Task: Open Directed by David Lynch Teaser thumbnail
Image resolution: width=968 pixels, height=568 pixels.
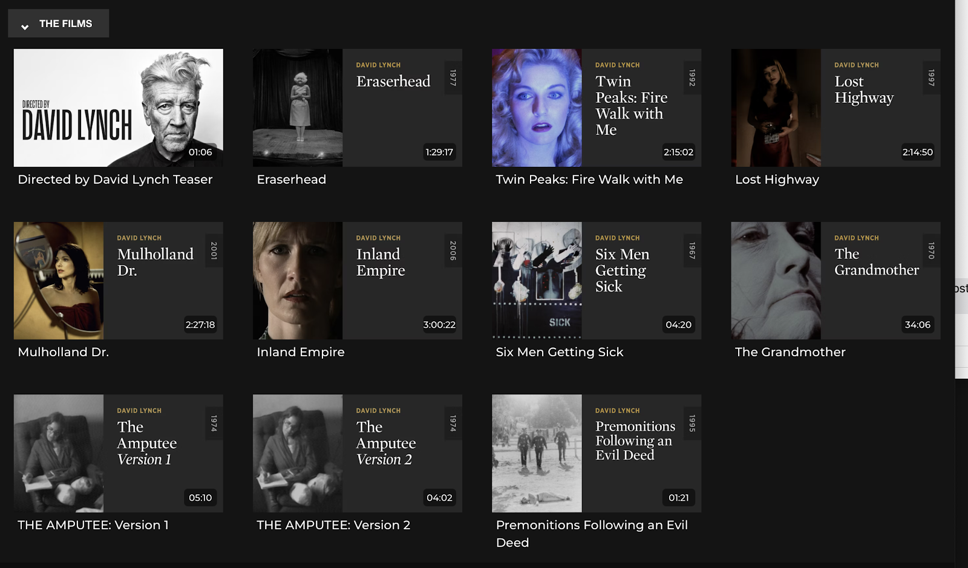Action: (x=119, y=108)
